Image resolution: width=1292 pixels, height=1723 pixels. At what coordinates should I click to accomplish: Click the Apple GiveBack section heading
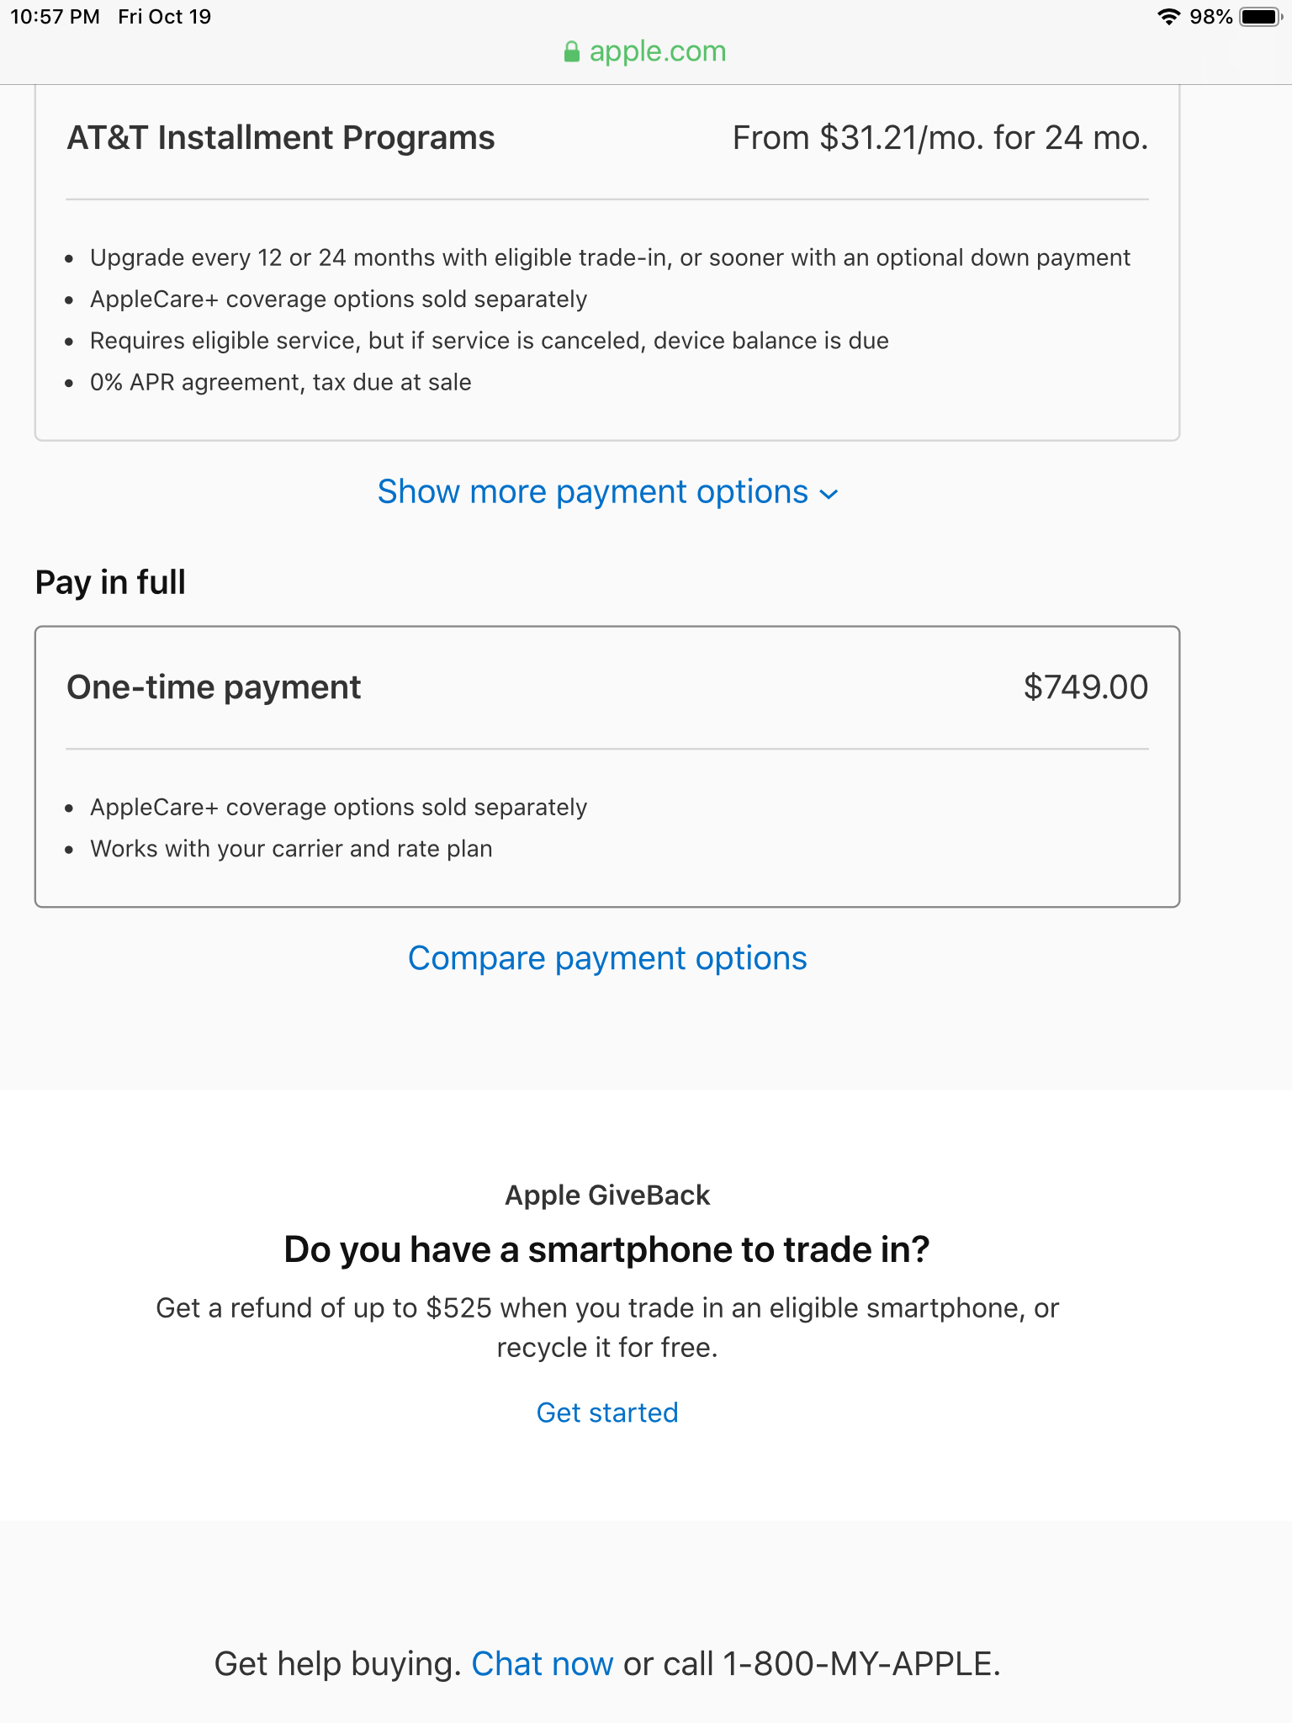(606, 1195)
